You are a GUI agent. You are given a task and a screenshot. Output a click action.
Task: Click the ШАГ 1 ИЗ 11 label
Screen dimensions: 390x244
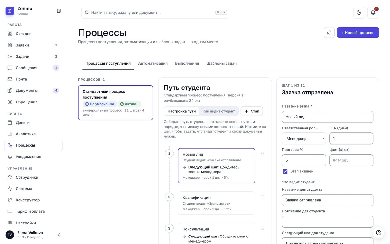pos(293,85)
